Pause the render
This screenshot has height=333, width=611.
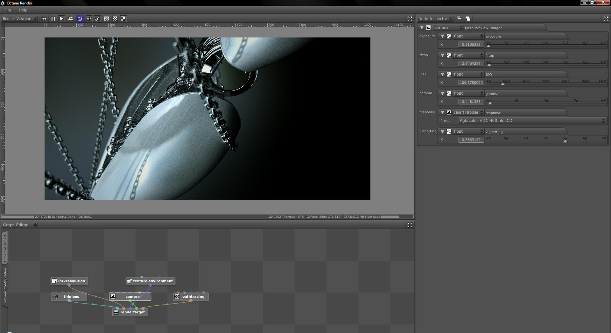click(x=53, y=19)
